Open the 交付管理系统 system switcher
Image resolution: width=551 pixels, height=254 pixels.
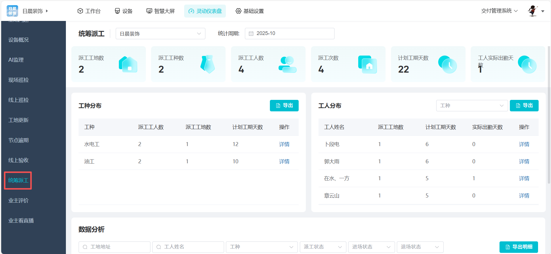(499, 11)
